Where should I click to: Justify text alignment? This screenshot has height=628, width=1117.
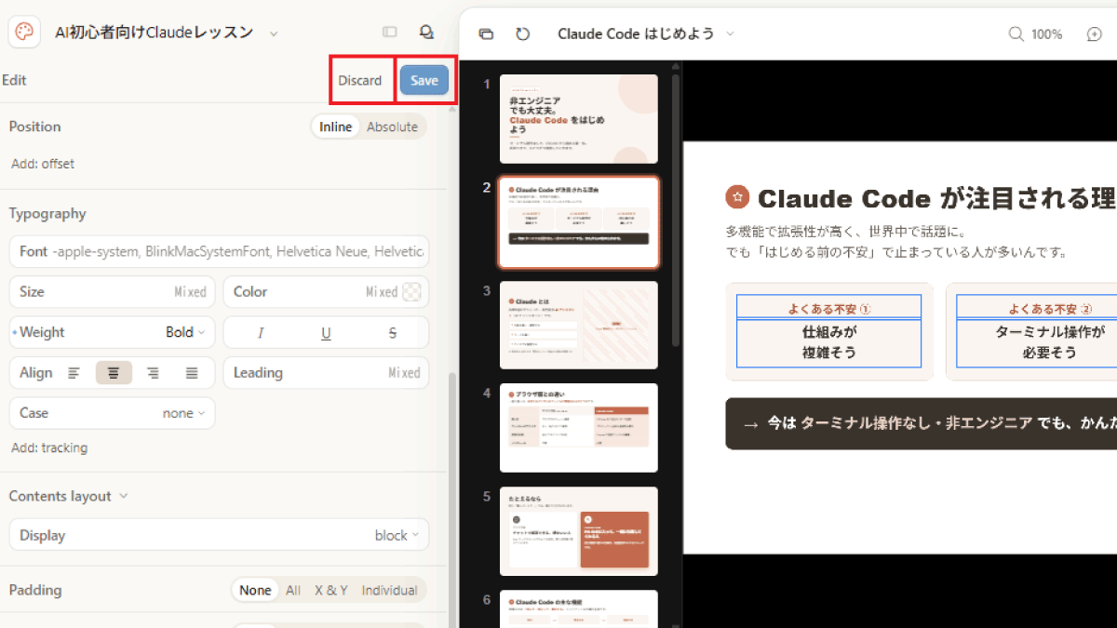[192, 373]
